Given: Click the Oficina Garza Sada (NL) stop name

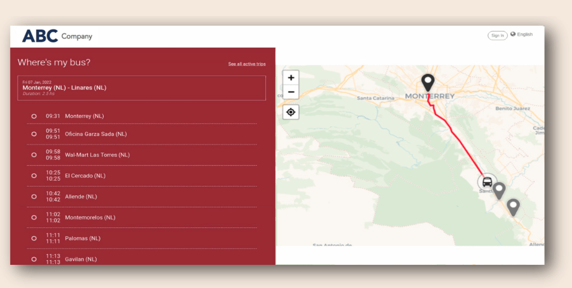Looking at the screenshot, I should click(96, 134).
